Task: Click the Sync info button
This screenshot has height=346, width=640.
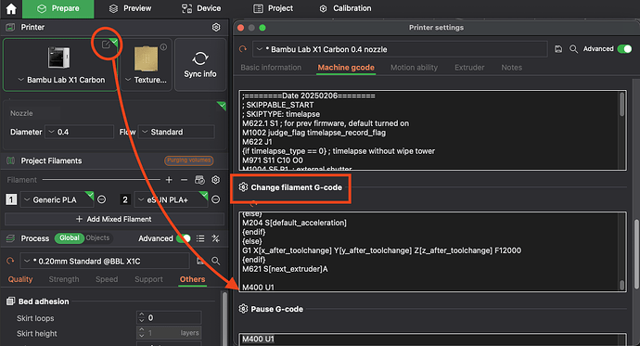Action: point(200,65)
